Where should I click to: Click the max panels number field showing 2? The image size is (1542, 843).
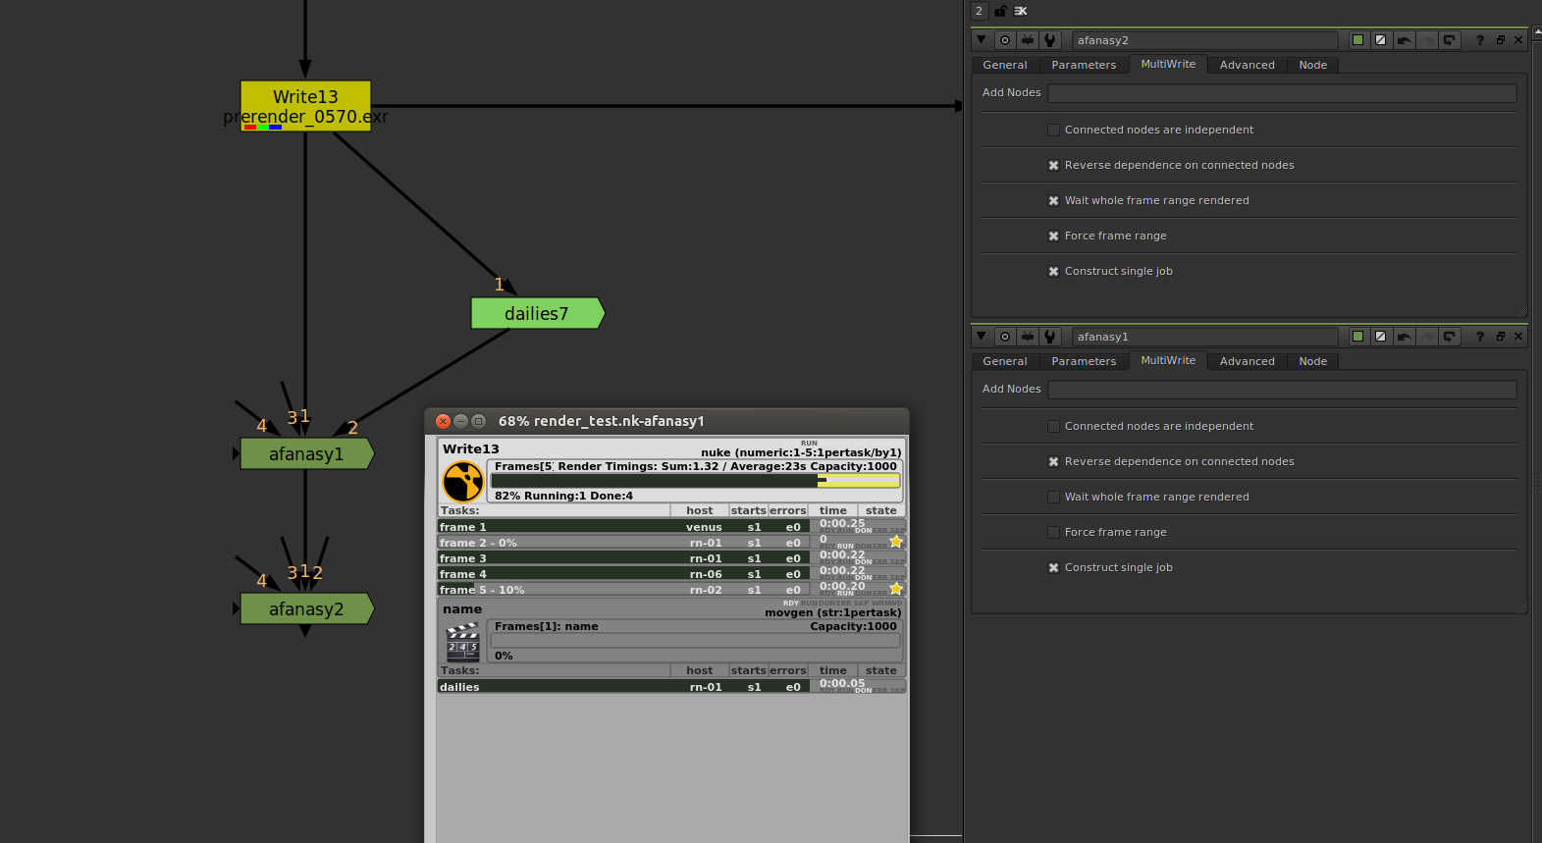979,11
